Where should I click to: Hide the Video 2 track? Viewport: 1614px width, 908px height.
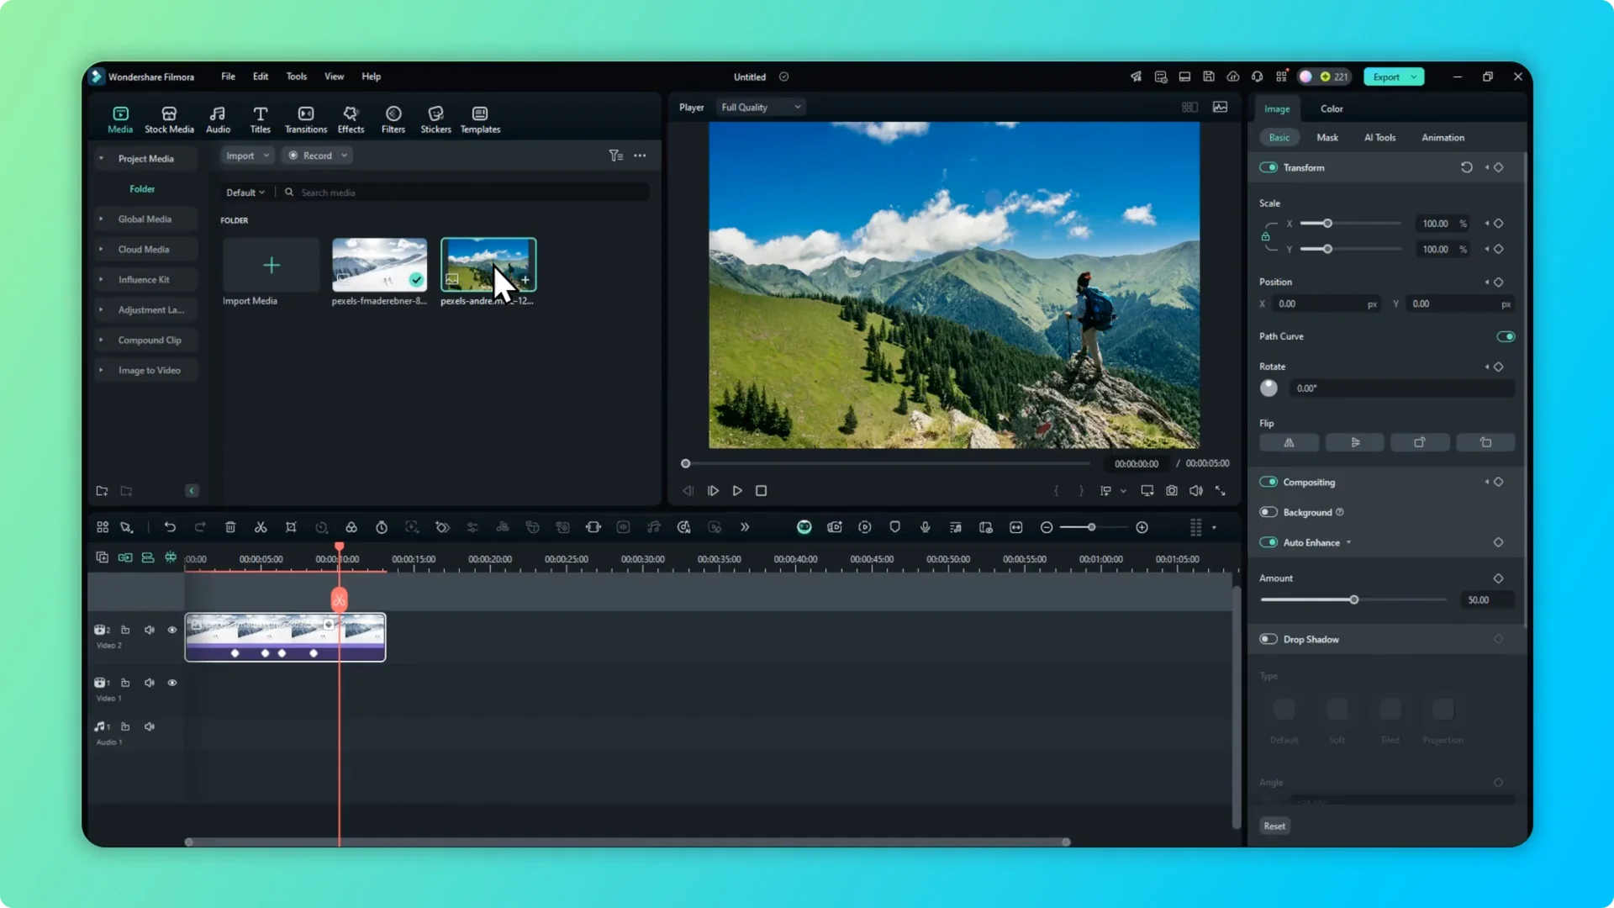pos(172,630)
